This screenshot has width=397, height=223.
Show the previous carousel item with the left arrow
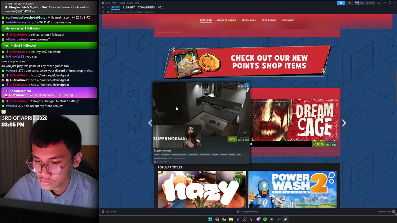150,123
